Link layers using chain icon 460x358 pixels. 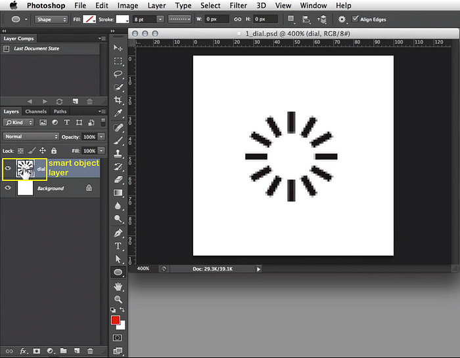[9, 351]
